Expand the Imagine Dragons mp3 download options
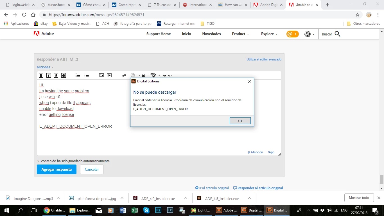This screenshot has width=384, height=216. (x=58, y=198)
